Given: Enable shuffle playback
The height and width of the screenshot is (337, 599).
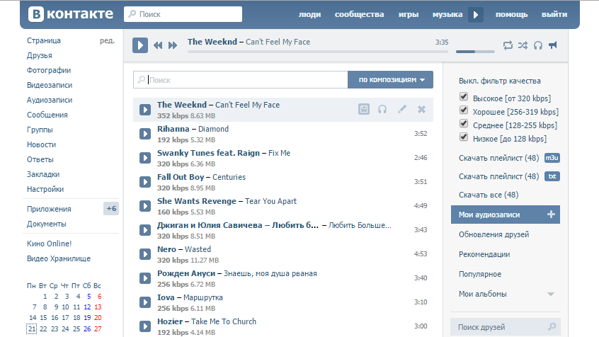Looking at the screenshot, I should coord(523,45).
